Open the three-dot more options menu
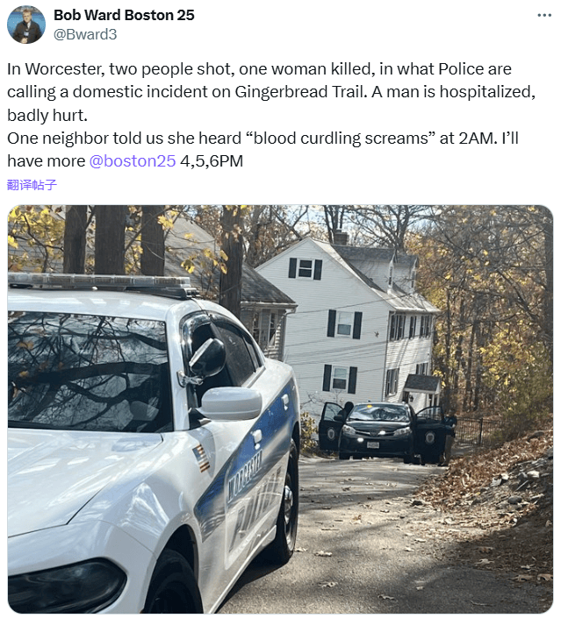Image resolution: width=561 pixels, height=618 pixels. (x=544, y=16)
